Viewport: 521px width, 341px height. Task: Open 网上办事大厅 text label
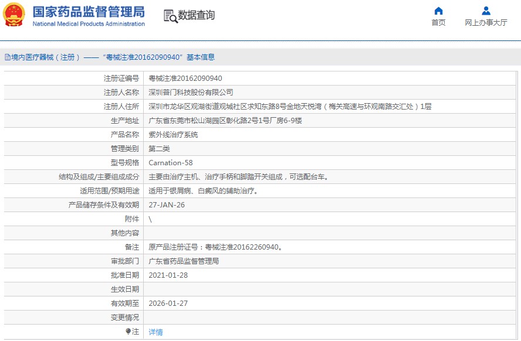[x=486, y=23]
